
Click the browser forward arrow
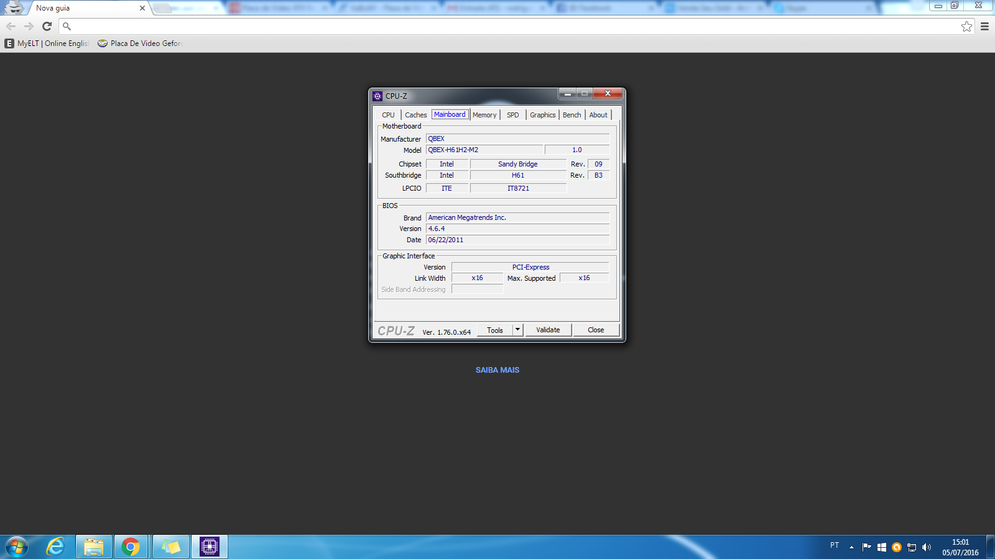tap(29, 26)
